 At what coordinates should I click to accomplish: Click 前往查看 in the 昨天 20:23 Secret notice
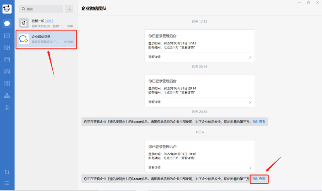pos(259,122)
